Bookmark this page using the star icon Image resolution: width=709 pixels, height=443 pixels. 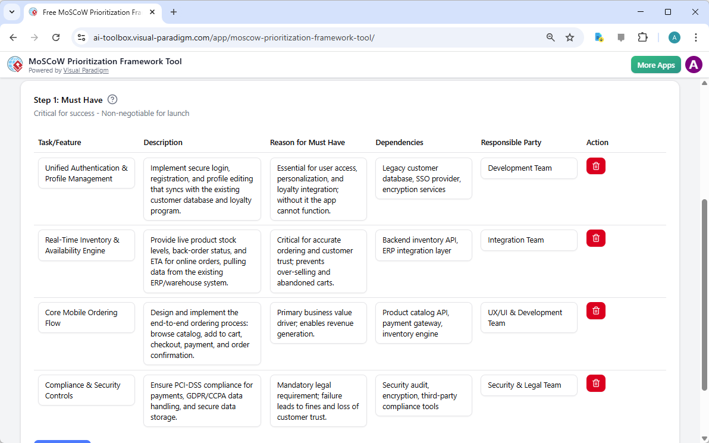(570, 37)
